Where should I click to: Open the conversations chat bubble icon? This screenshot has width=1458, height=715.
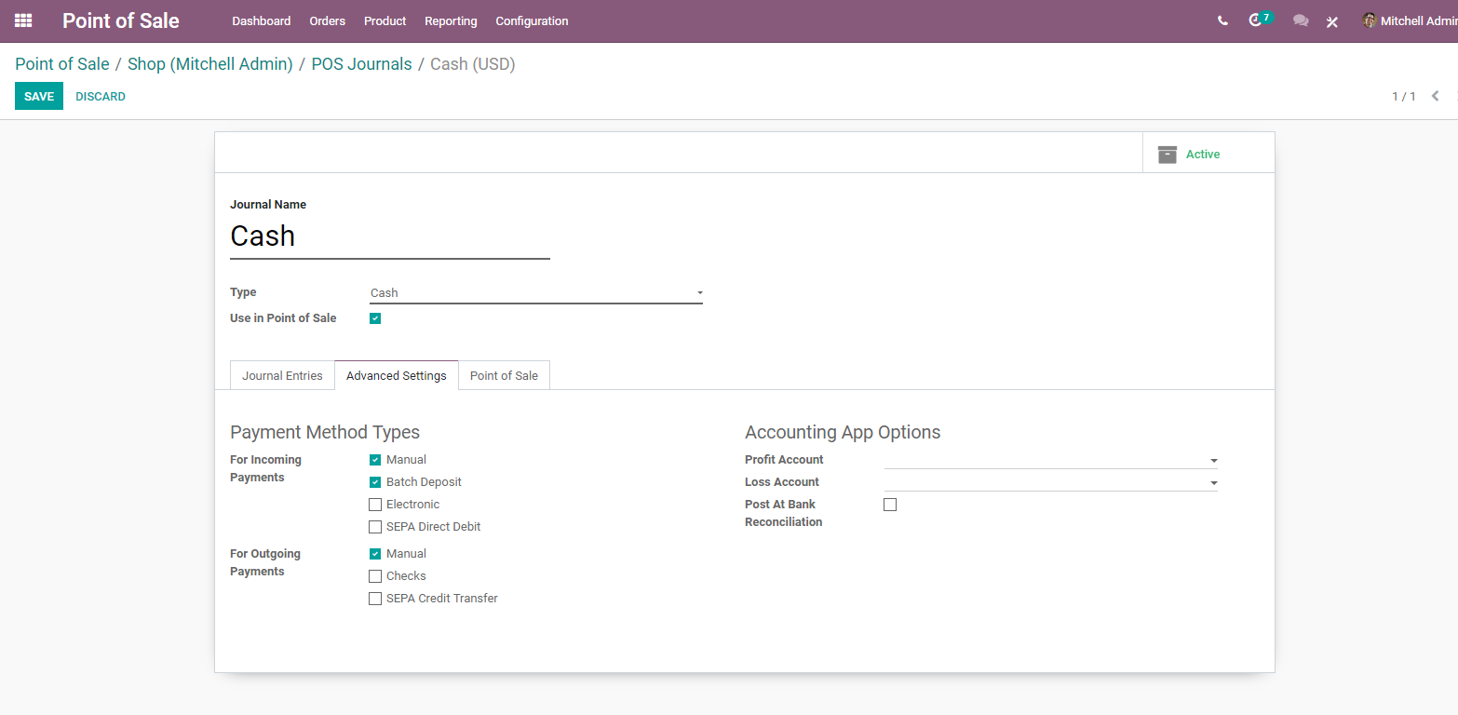pyautogui.click(x=1301, y=20)
